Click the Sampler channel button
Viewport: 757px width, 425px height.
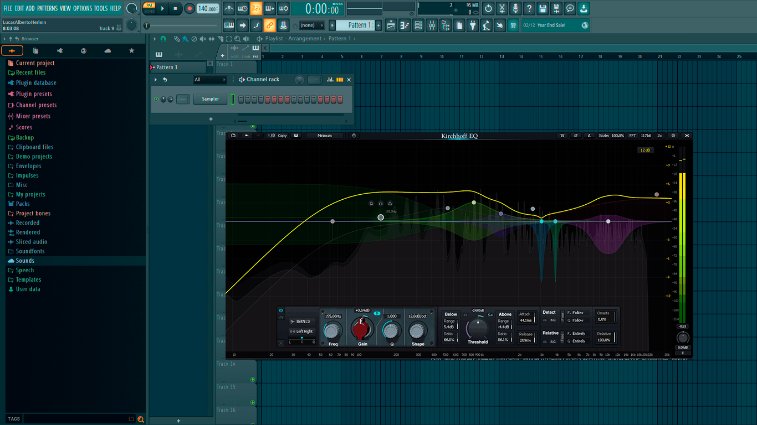[x=211, y=99]
